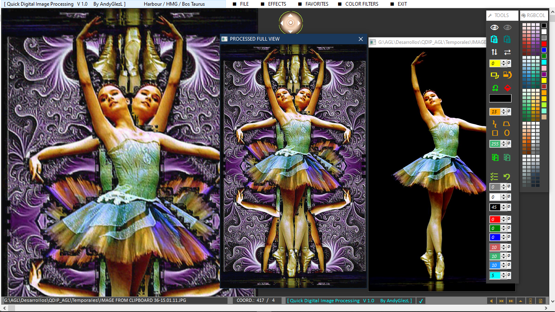Click the green checkmark next to the app title
The height and width of the screenshot is (312, 555).
421,301
